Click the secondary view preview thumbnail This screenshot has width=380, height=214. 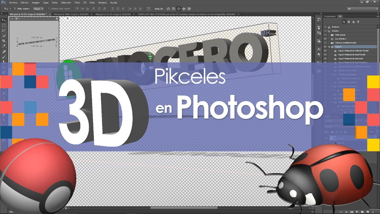pos(34,41)
